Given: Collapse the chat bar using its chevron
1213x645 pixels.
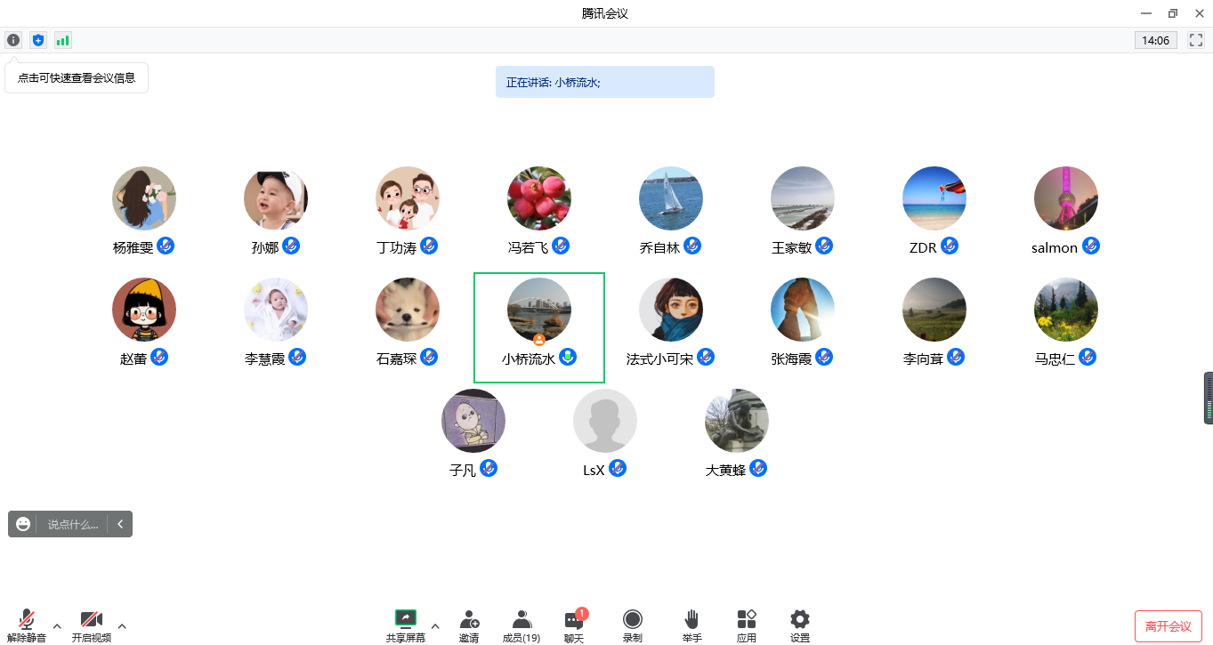Looking at the screenshot, I should (120, 524).
